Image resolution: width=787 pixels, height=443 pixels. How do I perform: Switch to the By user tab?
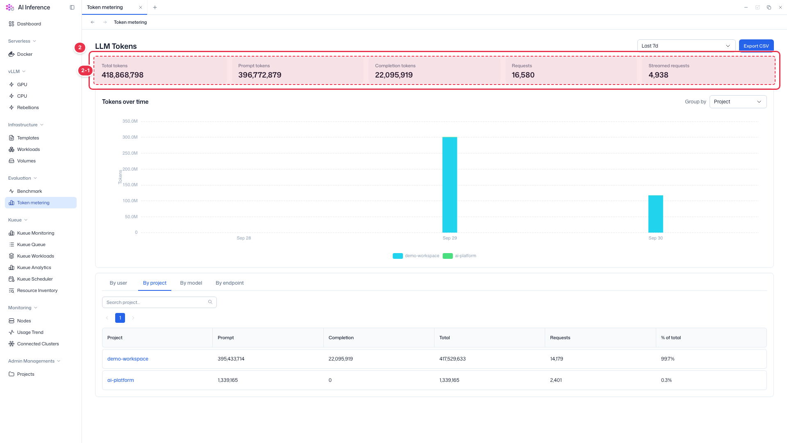coord(118,283)
